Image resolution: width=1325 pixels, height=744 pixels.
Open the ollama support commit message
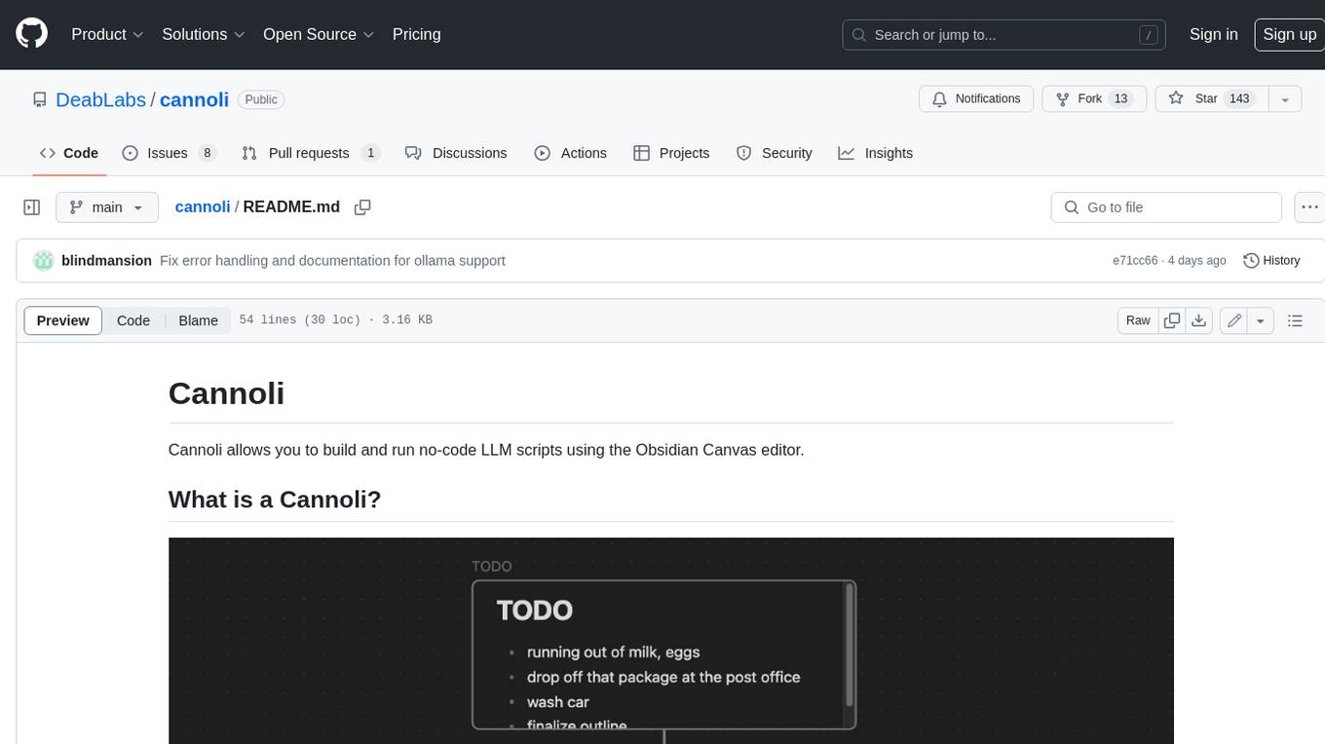(x=332, y=261)
